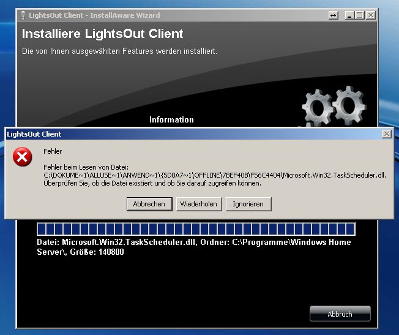The height and width of the screenshot is (335, 399).
Task: Click 'Die von Ihnen ausgewählten Features' subtitle
Action: pyautogui.click(x=119, y=51)
